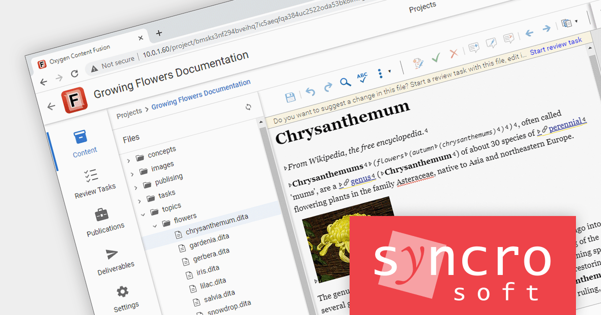Viewport: 601px width, 315px height.
Task: Select the gardenia.dita file
Action: tap(209, 245)
